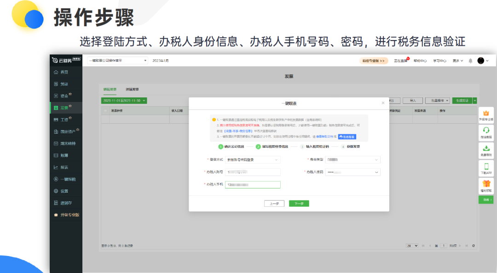497x273 pixels.
Task: Open 一键报税 one-click tax filing
Action: point(65,179)
